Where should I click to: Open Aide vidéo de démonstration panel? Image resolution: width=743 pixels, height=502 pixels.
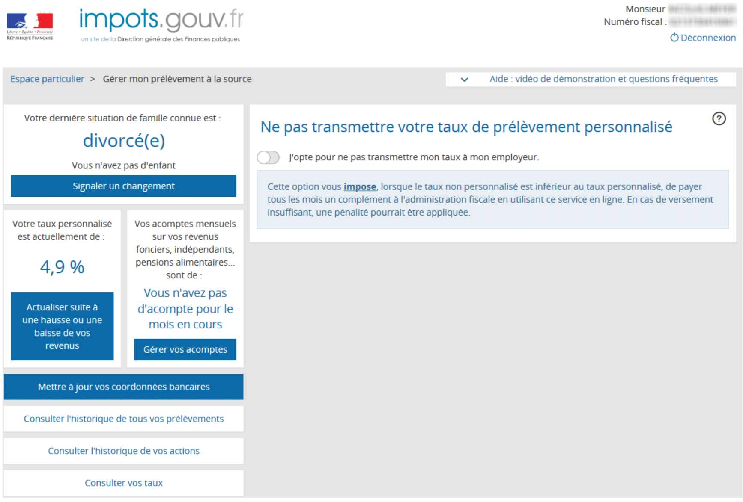[x=591, y=79]
